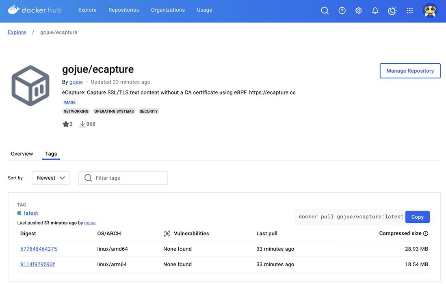Click the Manage Repository button
This screenshot has height=284, width=446.
(x=410, y=71)
